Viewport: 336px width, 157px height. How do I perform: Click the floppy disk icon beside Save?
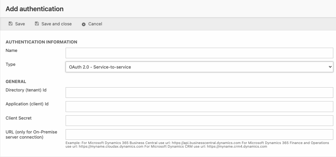11,24
